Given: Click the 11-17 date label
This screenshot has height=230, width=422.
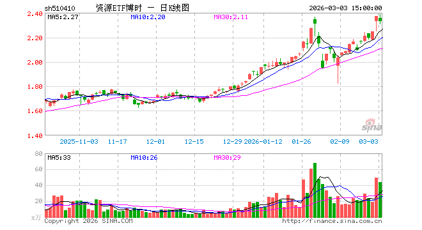Looking at the screenshot, I should pos(118,141).
